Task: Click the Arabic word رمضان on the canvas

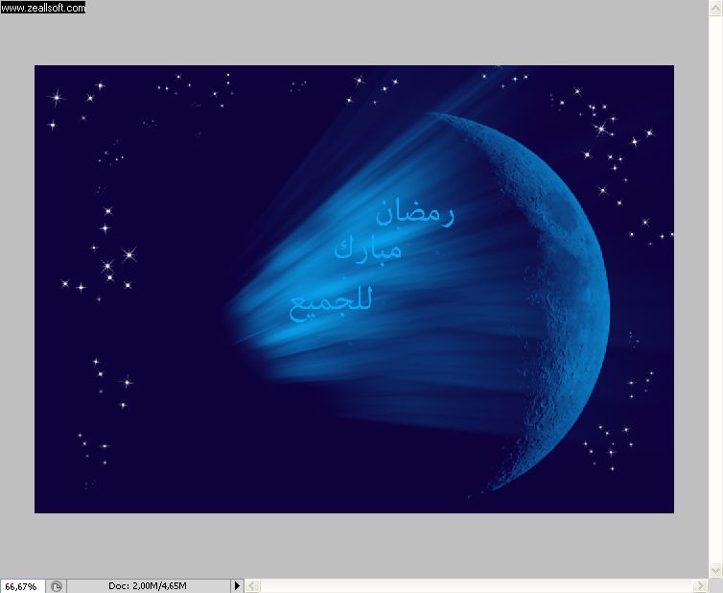Action: (x=415, y=214)
